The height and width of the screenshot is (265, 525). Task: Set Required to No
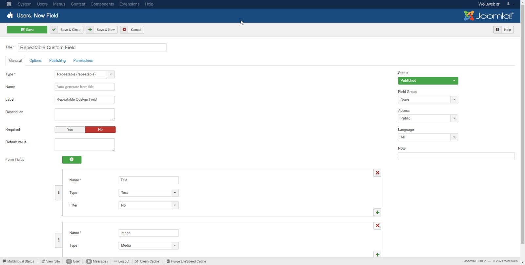click(100, 130)
